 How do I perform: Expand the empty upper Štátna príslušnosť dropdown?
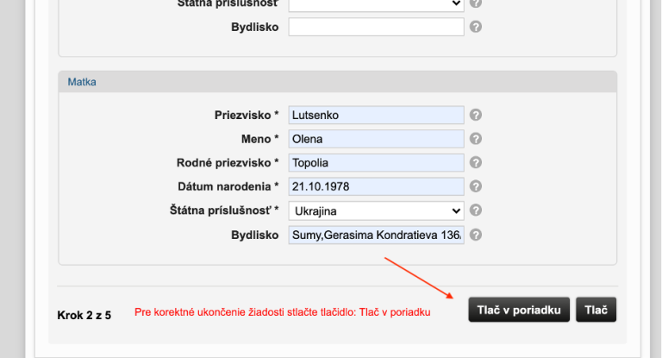(376, 4)
